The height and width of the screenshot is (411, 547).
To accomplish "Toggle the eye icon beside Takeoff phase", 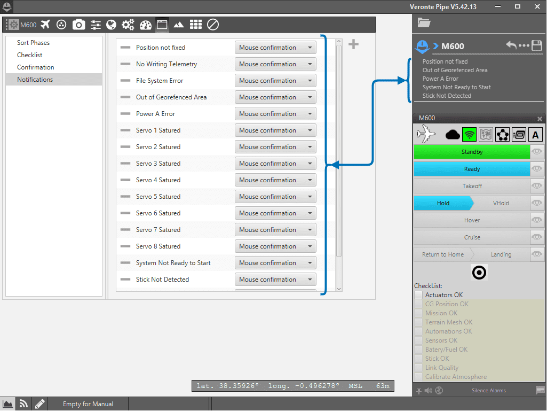I will click(x=537, y=186).
